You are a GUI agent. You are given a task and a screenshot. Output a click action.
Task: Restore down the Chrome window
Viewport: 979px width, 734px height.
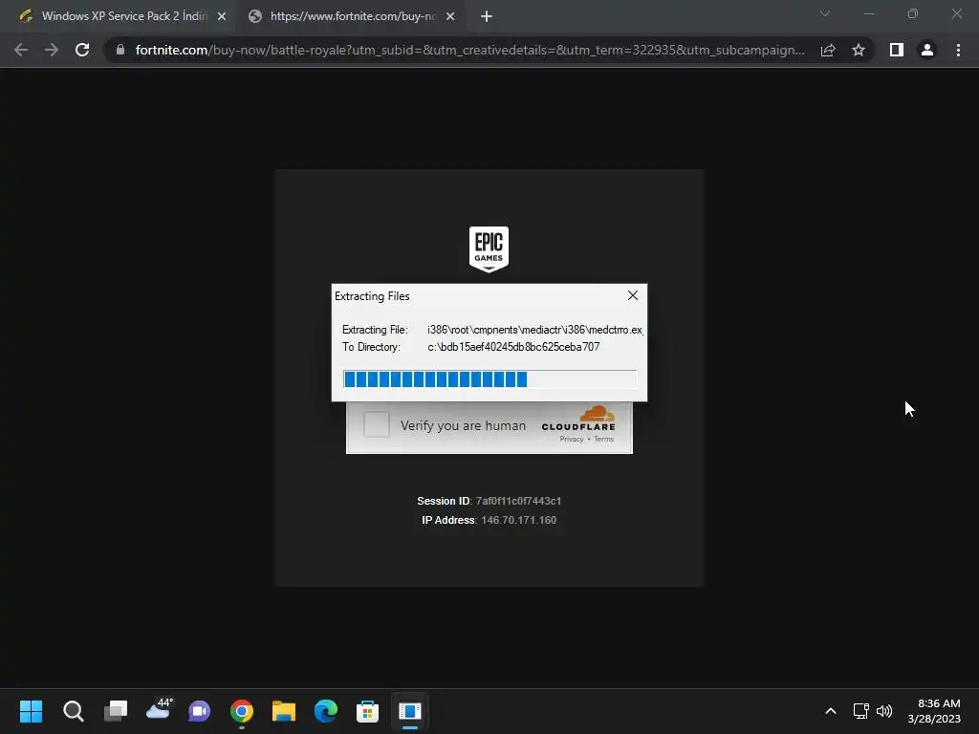tap(913, 13)
